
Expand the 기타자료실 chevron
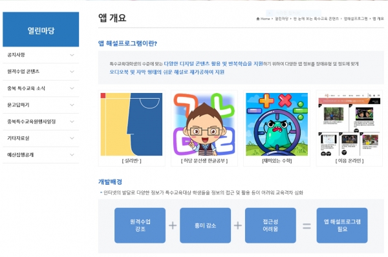(72, 138)
